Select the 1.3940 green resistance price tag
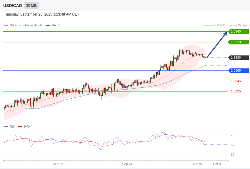The width and height of the screenshot is (250, 169). coord(239,32)
